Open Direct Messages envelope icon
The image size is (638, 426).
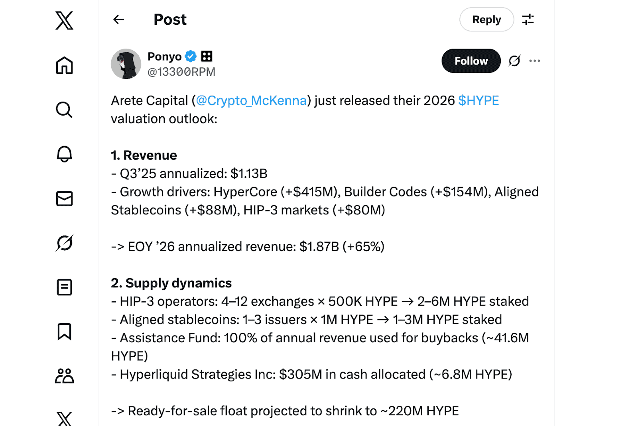(64, 198)
